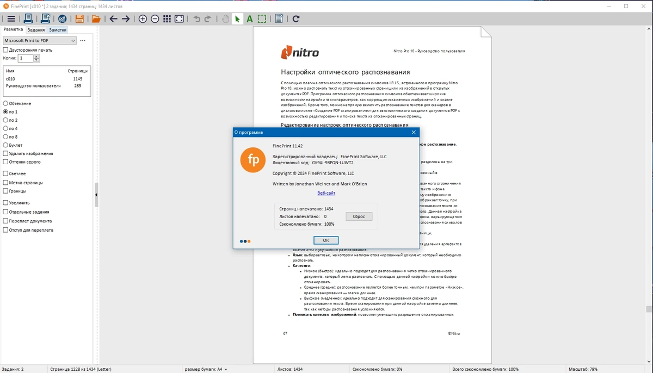The image size is (653, 373).
Task: Check Метка страницы option
Action: coord(23,183)
